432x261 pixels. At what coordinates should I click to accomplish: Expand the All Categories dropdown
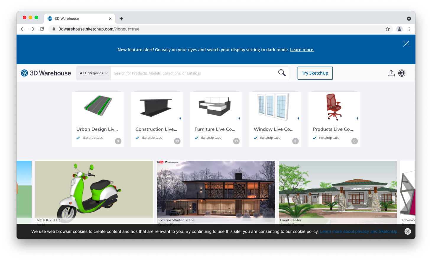94,73
